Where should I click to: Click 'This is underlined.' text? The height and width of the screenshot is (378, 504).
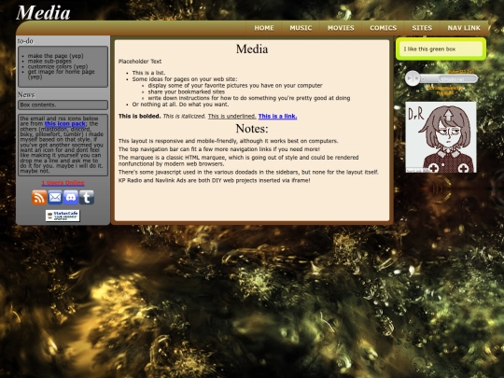(231, 117)
